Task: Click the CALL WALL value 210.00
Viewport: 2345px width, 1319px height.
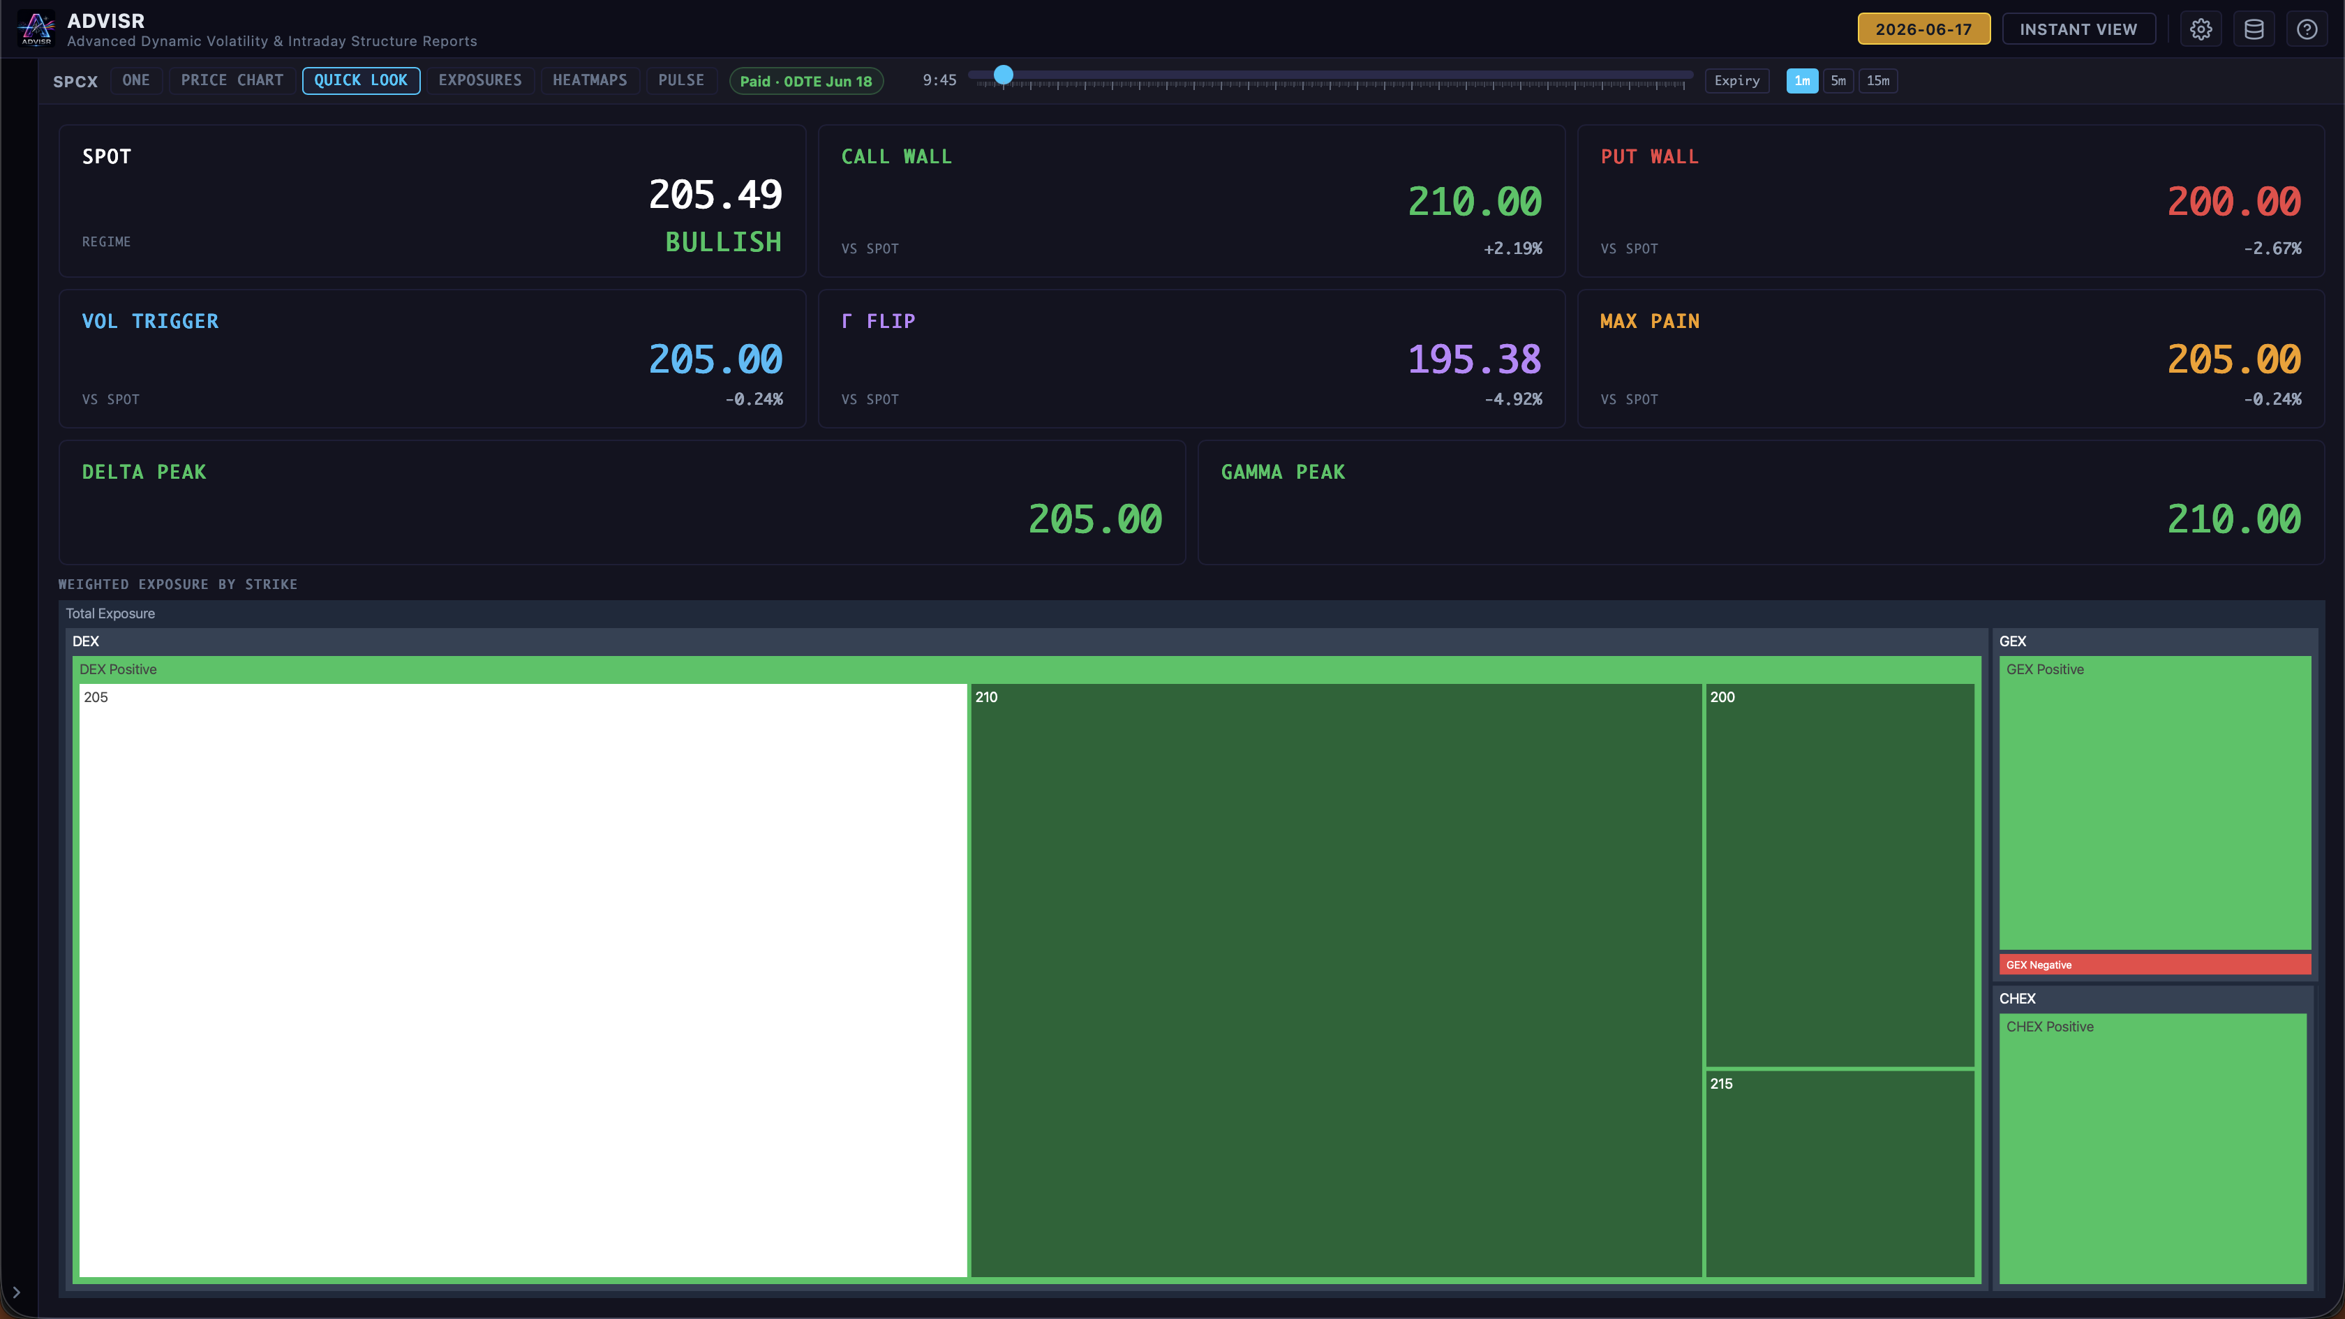Action: point(1475,201)
